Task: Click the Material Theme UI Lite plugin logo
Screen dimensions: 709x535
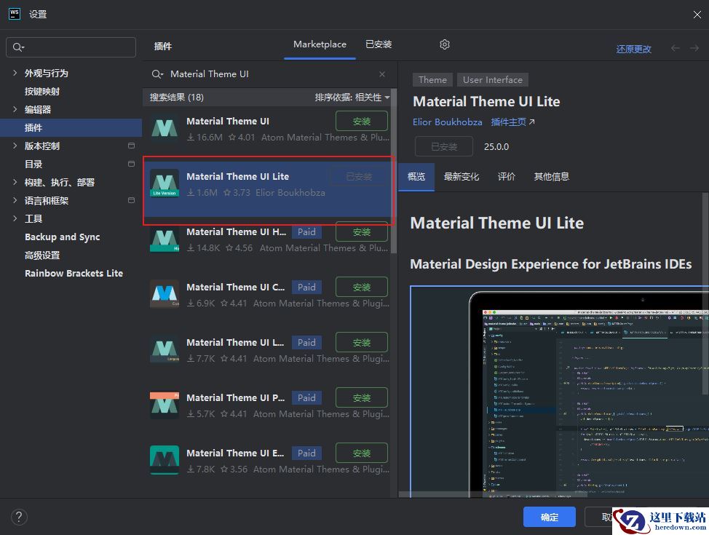Action: point(164,183)
